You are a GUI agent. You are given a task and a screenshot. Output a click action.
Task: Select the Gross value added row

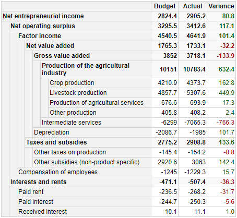134,56
